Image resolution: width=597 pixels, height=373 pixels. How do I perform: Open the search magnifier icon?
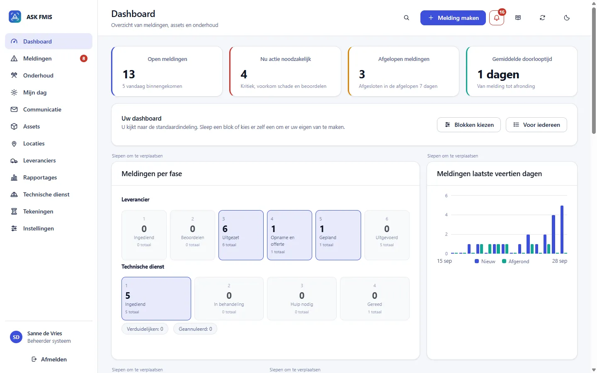click(407, 18)
